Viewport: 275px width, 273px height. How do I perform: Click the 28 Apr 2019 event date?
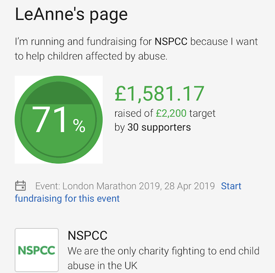pos(189,186)
